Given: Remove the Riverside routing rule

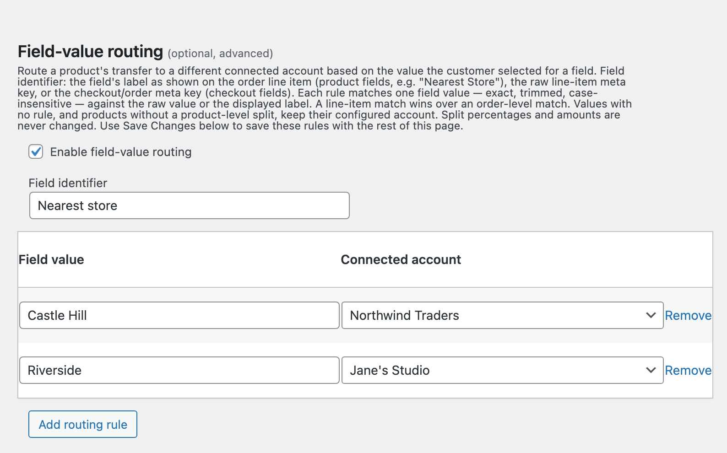Looking at the screenshot, I should 688,370.
